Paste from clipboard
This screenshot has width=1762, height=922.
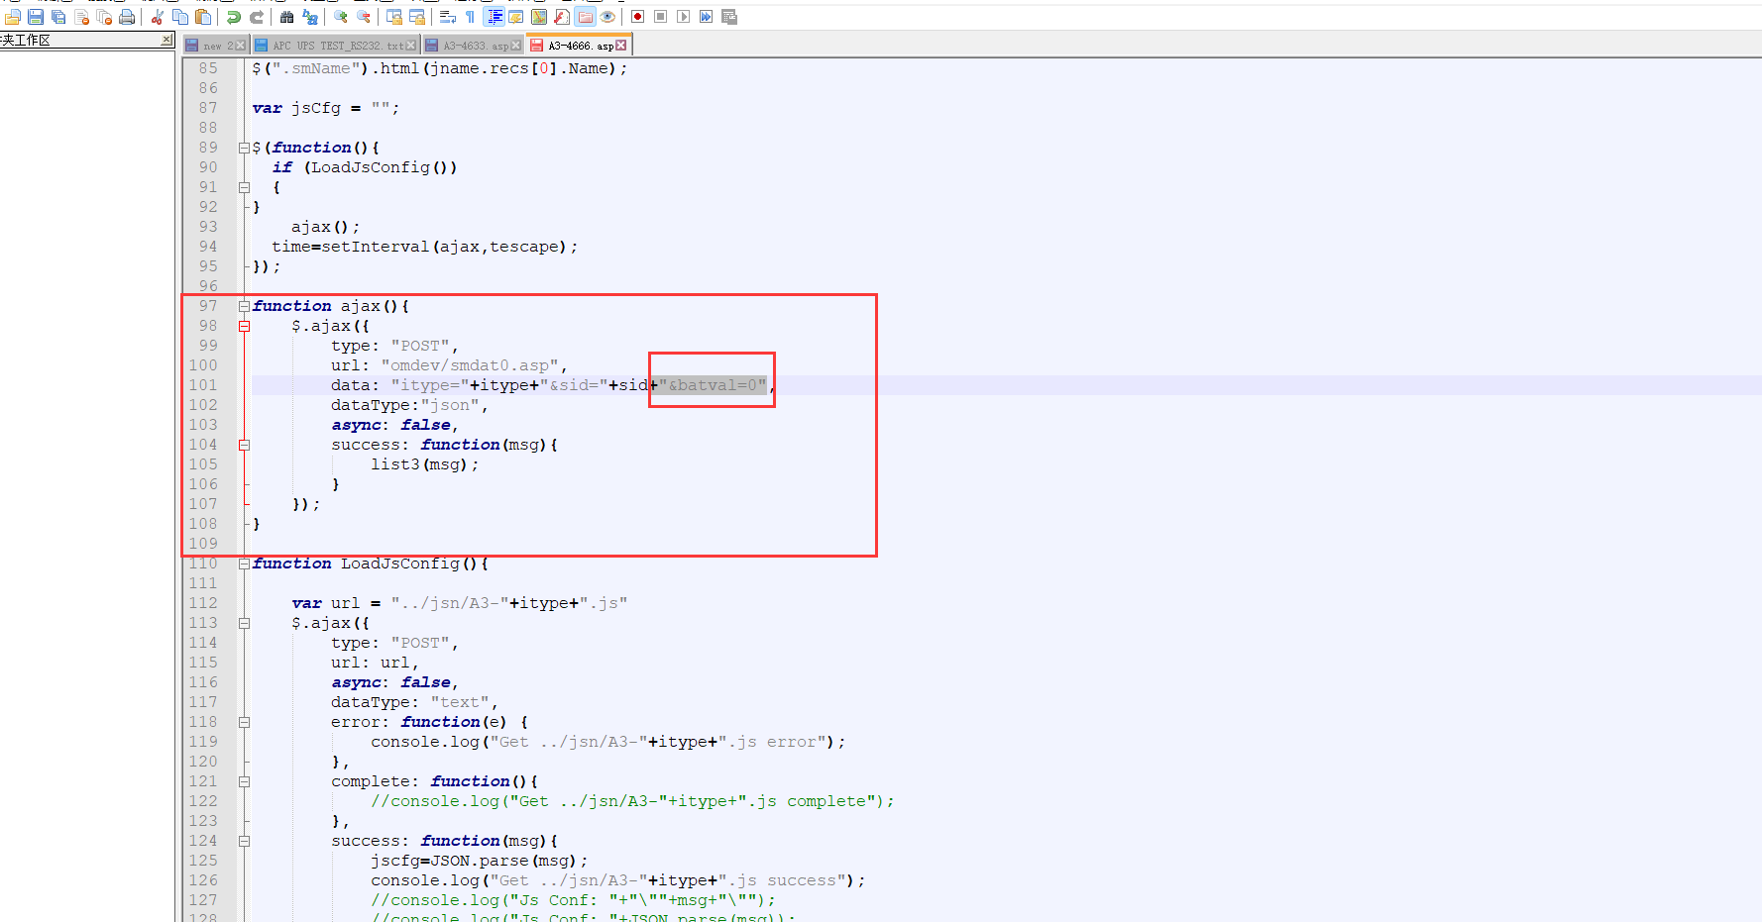tap(203, 17)
